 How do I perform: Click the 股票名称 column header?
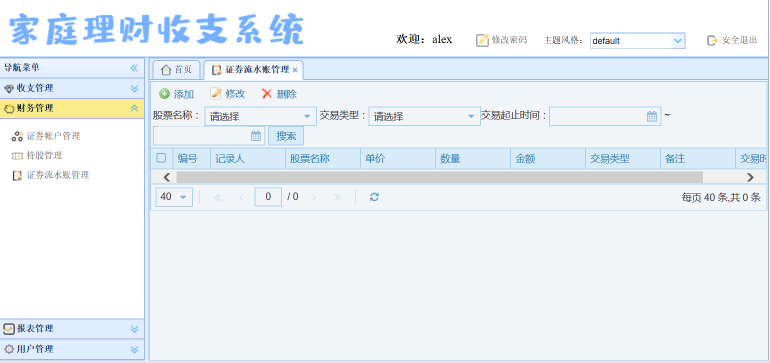point(323,159)
